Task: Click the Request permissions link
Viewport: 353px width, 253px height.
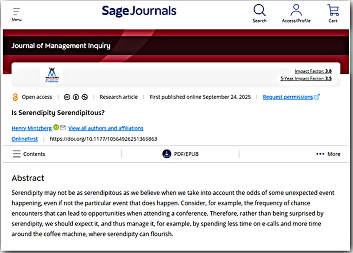Action: [288, 97]
